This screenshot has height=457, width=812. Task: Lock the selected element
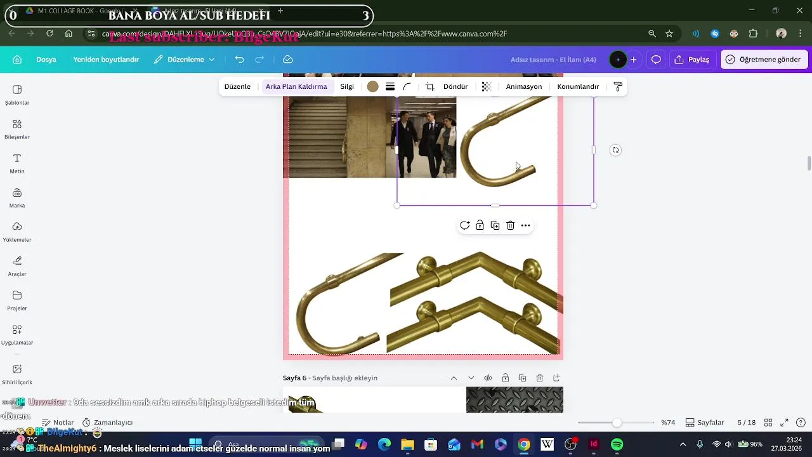pos(480,225)
